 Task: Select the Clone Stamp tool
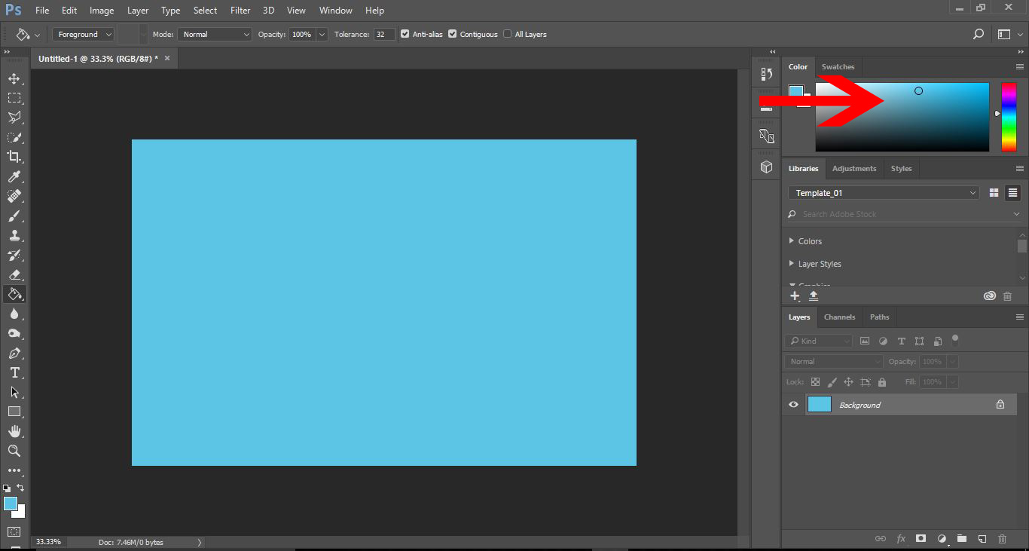(x=14, y=235)
